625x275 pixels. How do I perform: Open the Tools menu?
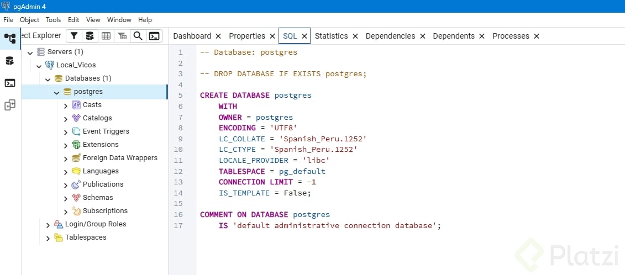[54, 20]
